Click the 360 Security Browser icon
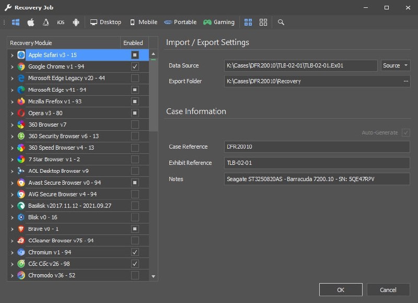The image size is (418, 303). pos(21,136)
